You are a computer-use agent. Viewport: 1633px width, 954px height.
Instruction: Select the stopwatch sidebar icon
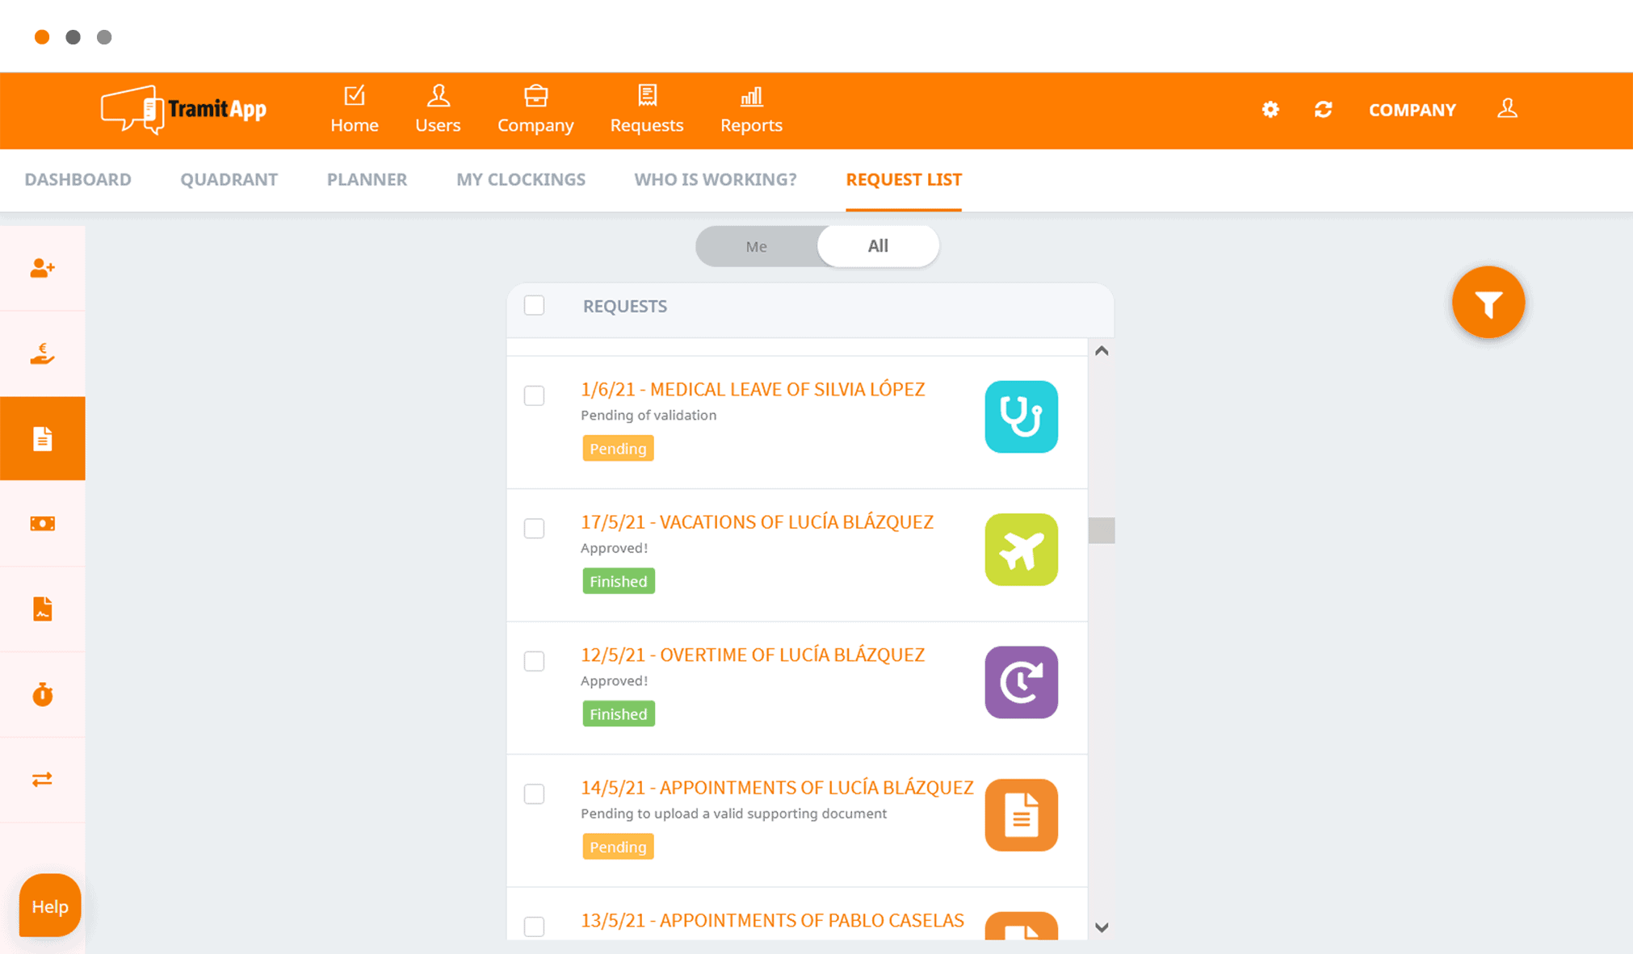(x=43, y=694)
